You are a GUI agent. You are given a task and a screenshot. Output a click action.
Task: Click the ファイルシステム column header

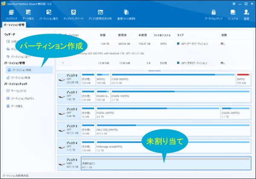pos(162,35)
